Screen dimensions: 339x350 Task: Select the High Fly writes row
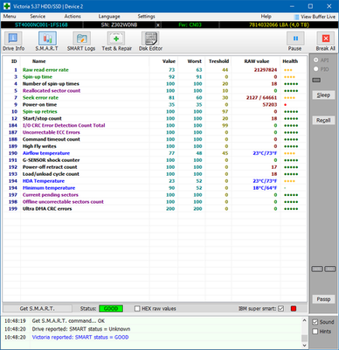pyautogui.click(x=155, y=146)
